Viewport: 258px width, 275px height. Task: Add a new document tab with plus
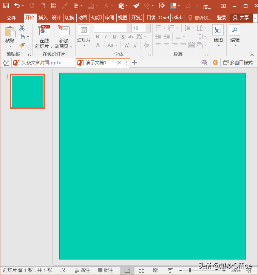coord(134,62)
